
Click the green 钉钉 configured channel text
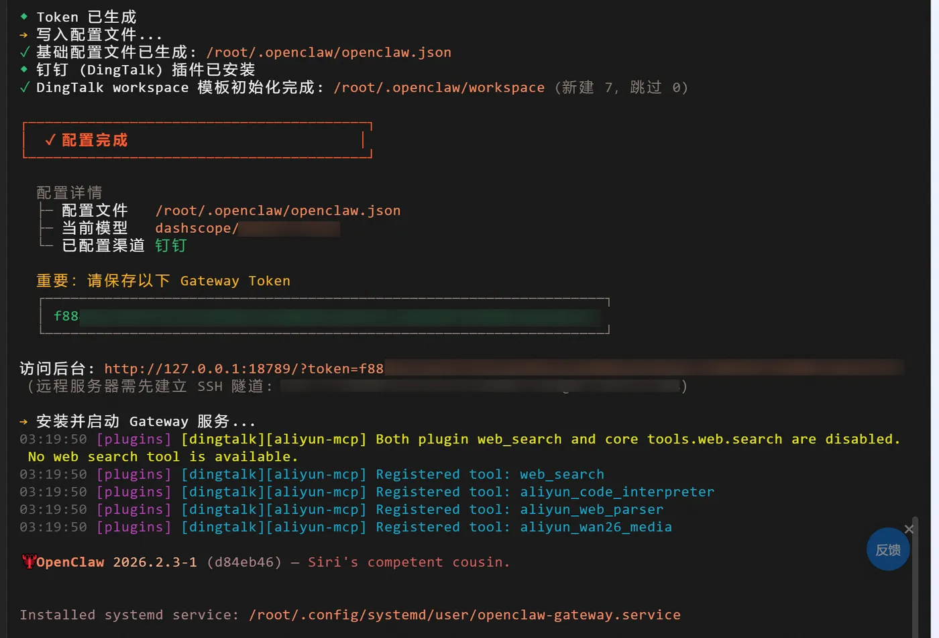pyautogui.click(x=170, y=246)
